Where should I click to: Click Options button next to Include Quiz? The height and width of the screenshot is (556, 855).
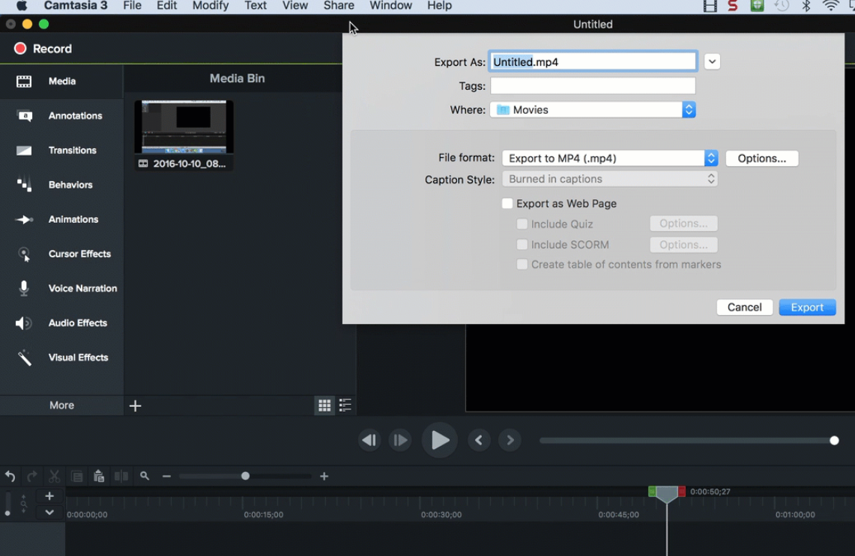(x=683, y=223)
